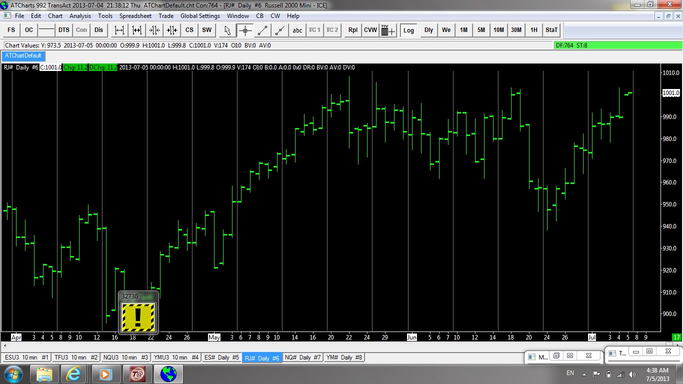Open the Window menu
This screenshot has height=384, width=683.
[238, 16]
